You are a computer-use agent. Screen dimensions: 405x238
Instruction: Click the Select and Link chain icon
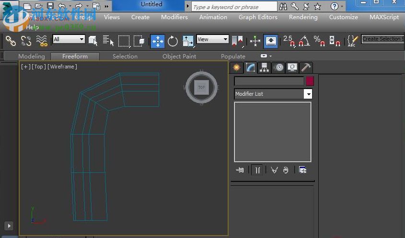(11, 41)
